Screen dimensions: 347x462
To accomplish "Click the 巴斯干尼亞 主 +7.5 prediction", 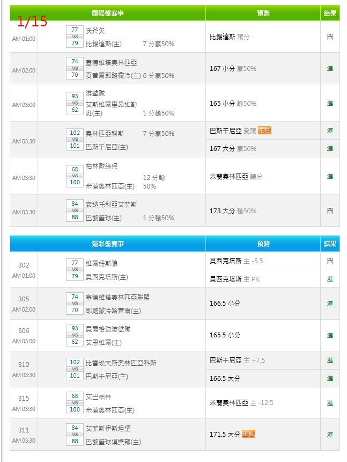I will 237,360.
